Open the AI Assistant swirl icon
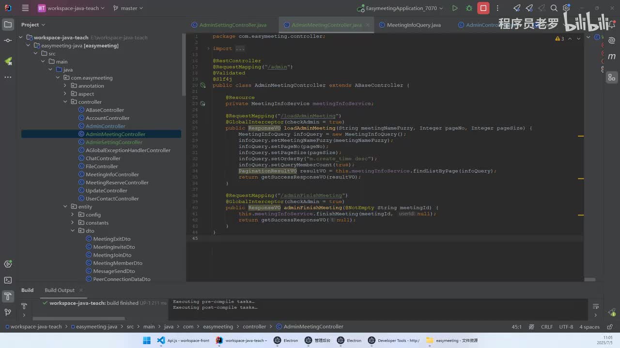 coord(612,41)
